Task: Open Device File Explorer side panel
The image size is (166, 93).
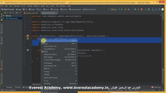Action: [x=163, y=76]
